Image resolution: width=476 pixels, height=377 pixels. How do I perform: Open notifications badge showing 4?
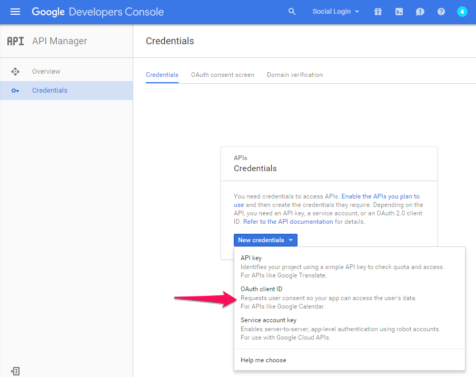(x=462, y=12)
